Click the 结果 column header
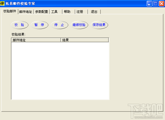The image size is (165, 120). pyautogui.click(x=85, y=40)
